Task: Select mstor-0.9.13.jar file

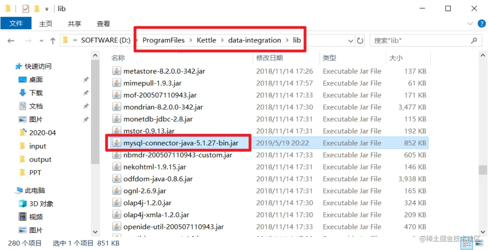Action: click(149, 131)
